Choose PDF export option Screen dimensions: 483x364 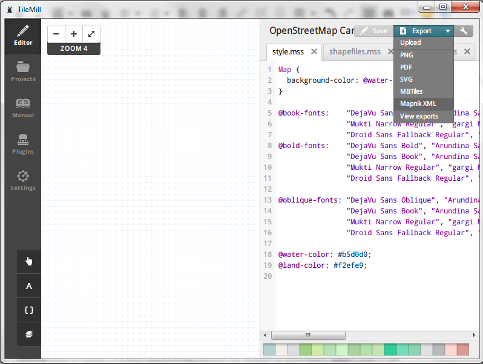pyautogui.click(x=424, y=67)
